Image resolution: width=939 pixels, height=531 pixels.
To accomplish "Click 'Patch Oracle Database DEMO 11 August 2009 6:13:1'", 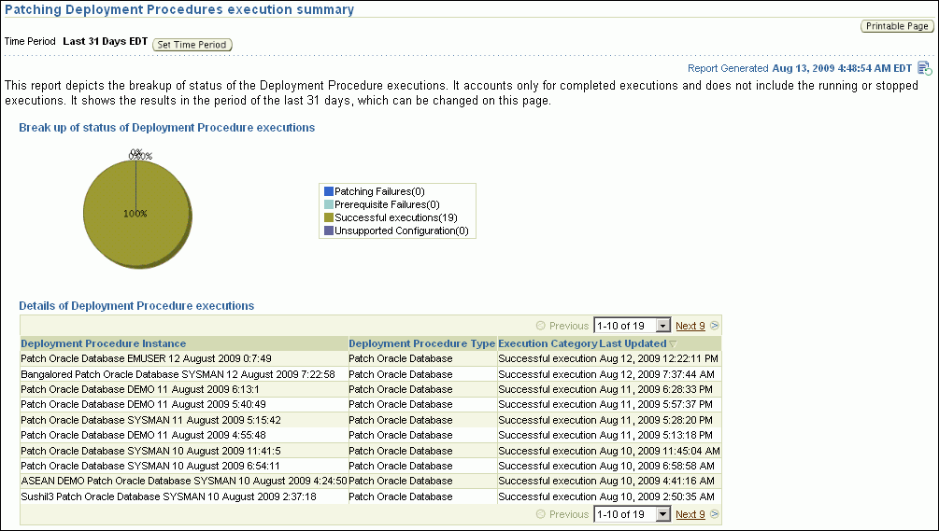I will point(140,389).
